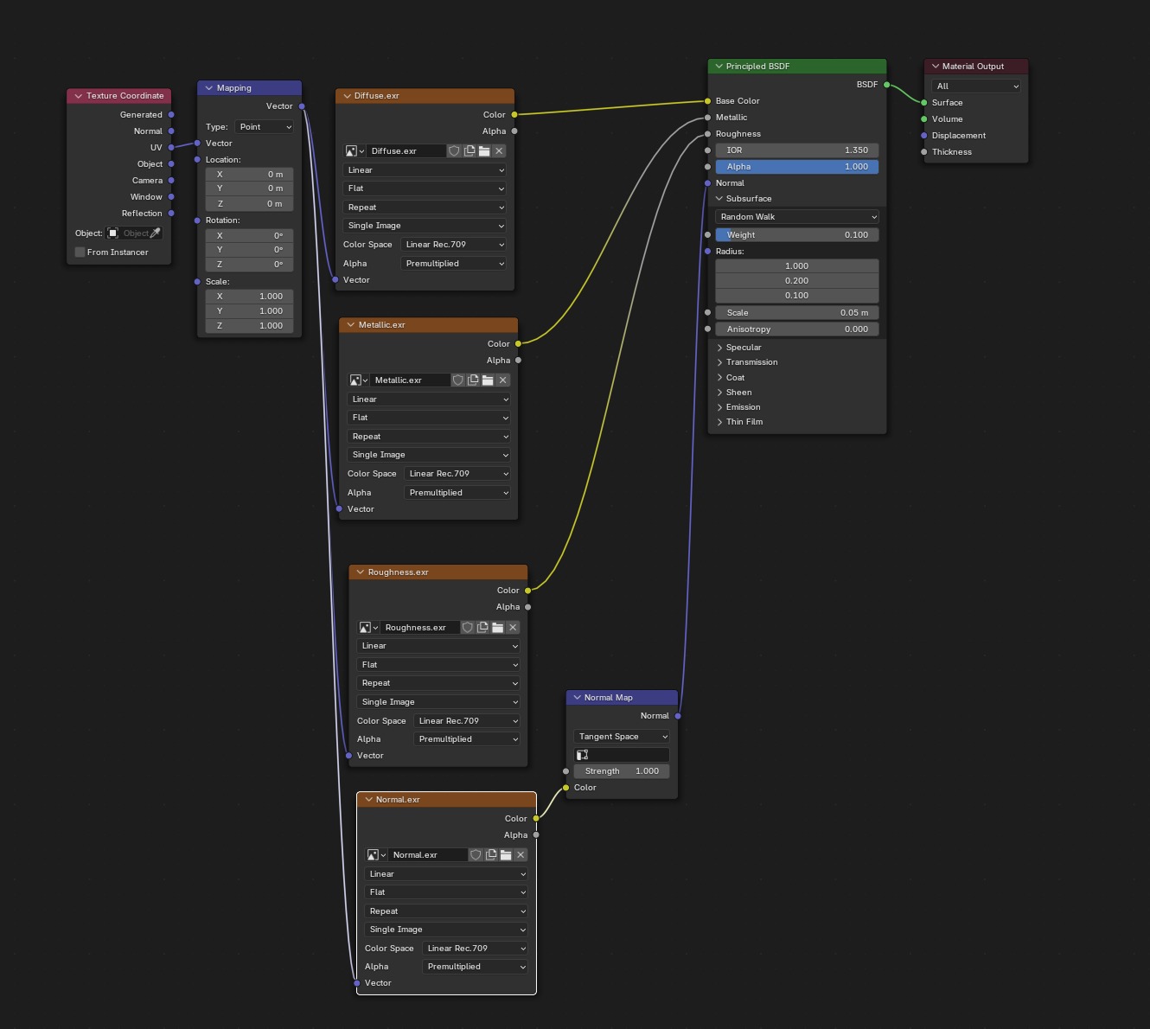Click new image copy icon on Roughness.exr
The width and height of the screenshot is (1150, 1029).
coord(482,628)
